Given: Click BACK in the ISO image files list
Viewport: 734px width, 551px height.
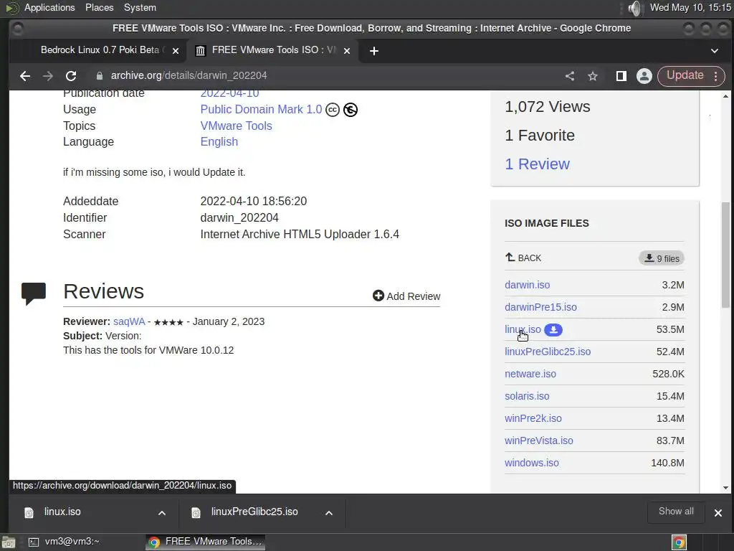Looking at the screenshot, I should pyautogui.click(x=523, y=258).
